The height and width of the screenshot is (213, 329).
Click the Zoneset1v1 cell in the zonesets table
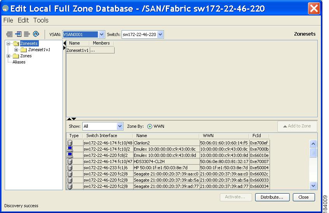[x=78, y=50]
